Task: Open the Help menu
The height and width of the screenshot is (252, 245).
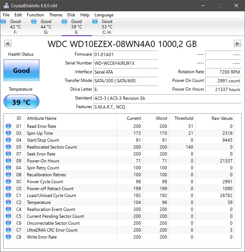Action: pos(85,15)
